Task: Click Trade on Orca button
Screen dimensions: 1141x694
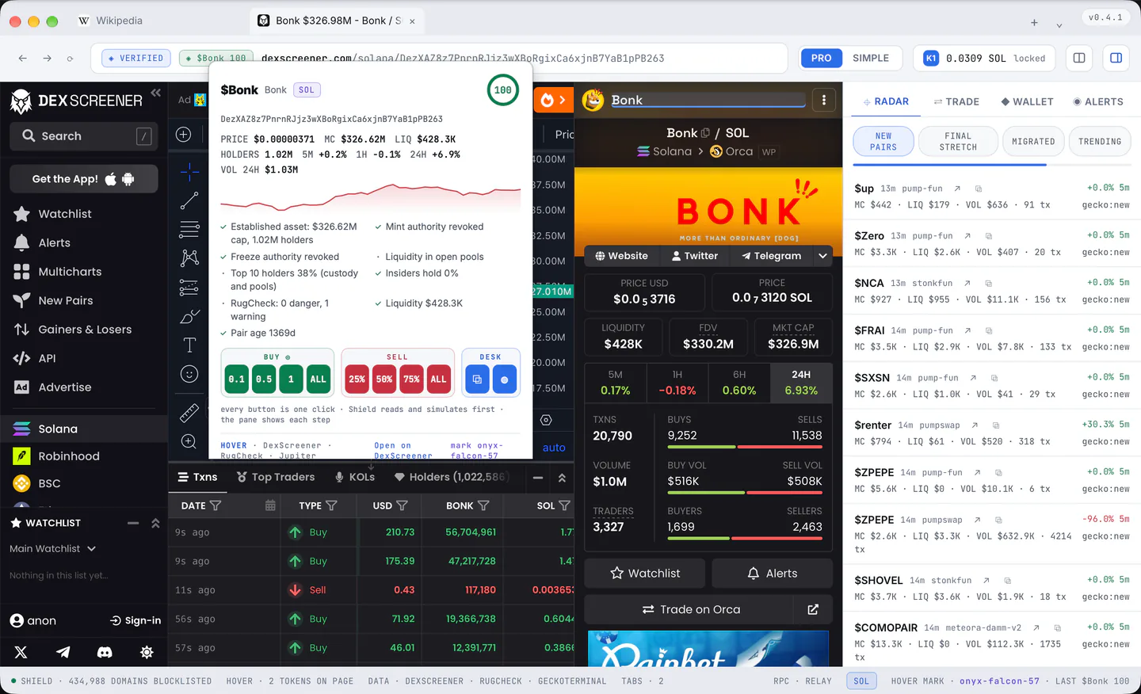Action: 689,609
